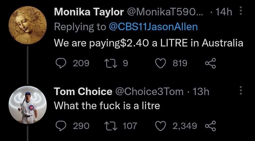Click the @Choice3Tom handle

pos(149,91)
